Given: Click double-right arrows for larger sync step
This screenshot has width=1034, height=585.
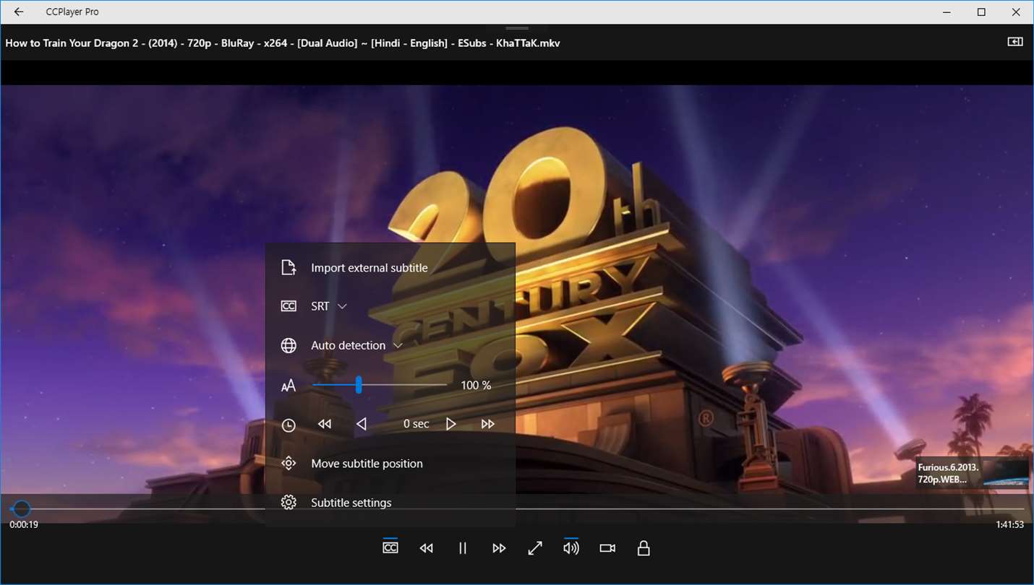Looking at the screenshot, I should click(x=488, y=424).
